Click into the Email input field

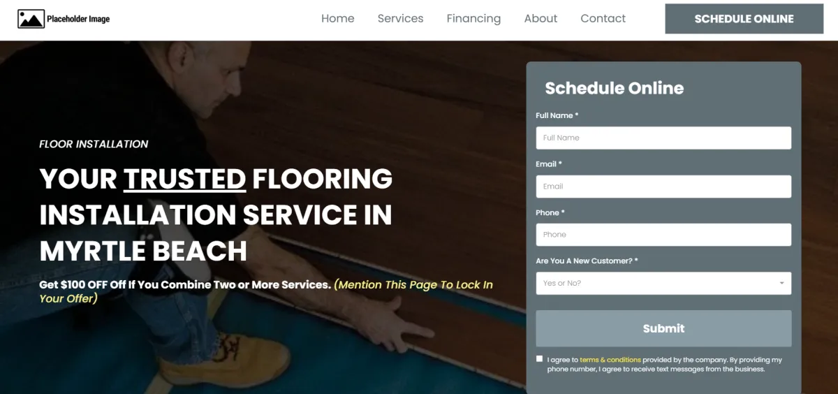tap(663, 187)
